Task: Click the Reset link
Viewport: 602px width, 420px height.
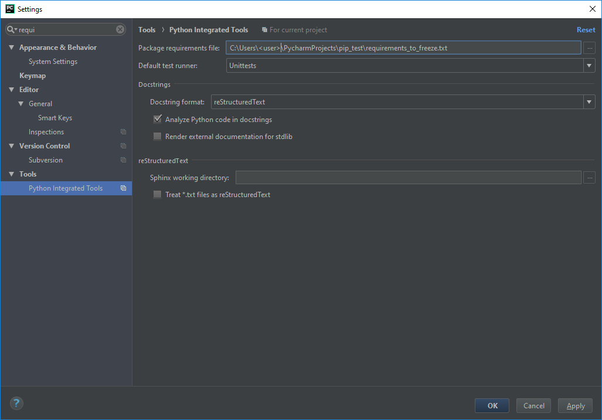Action: click(586, 29)
